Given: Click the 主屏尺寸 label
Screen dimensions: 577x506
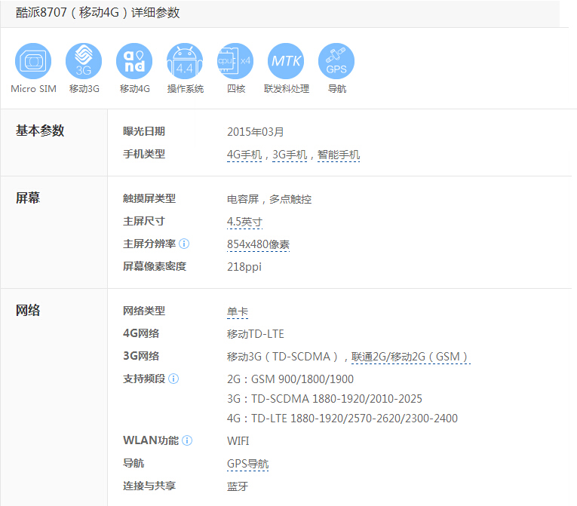Looking at the screenshot, I should click(144, 221).
